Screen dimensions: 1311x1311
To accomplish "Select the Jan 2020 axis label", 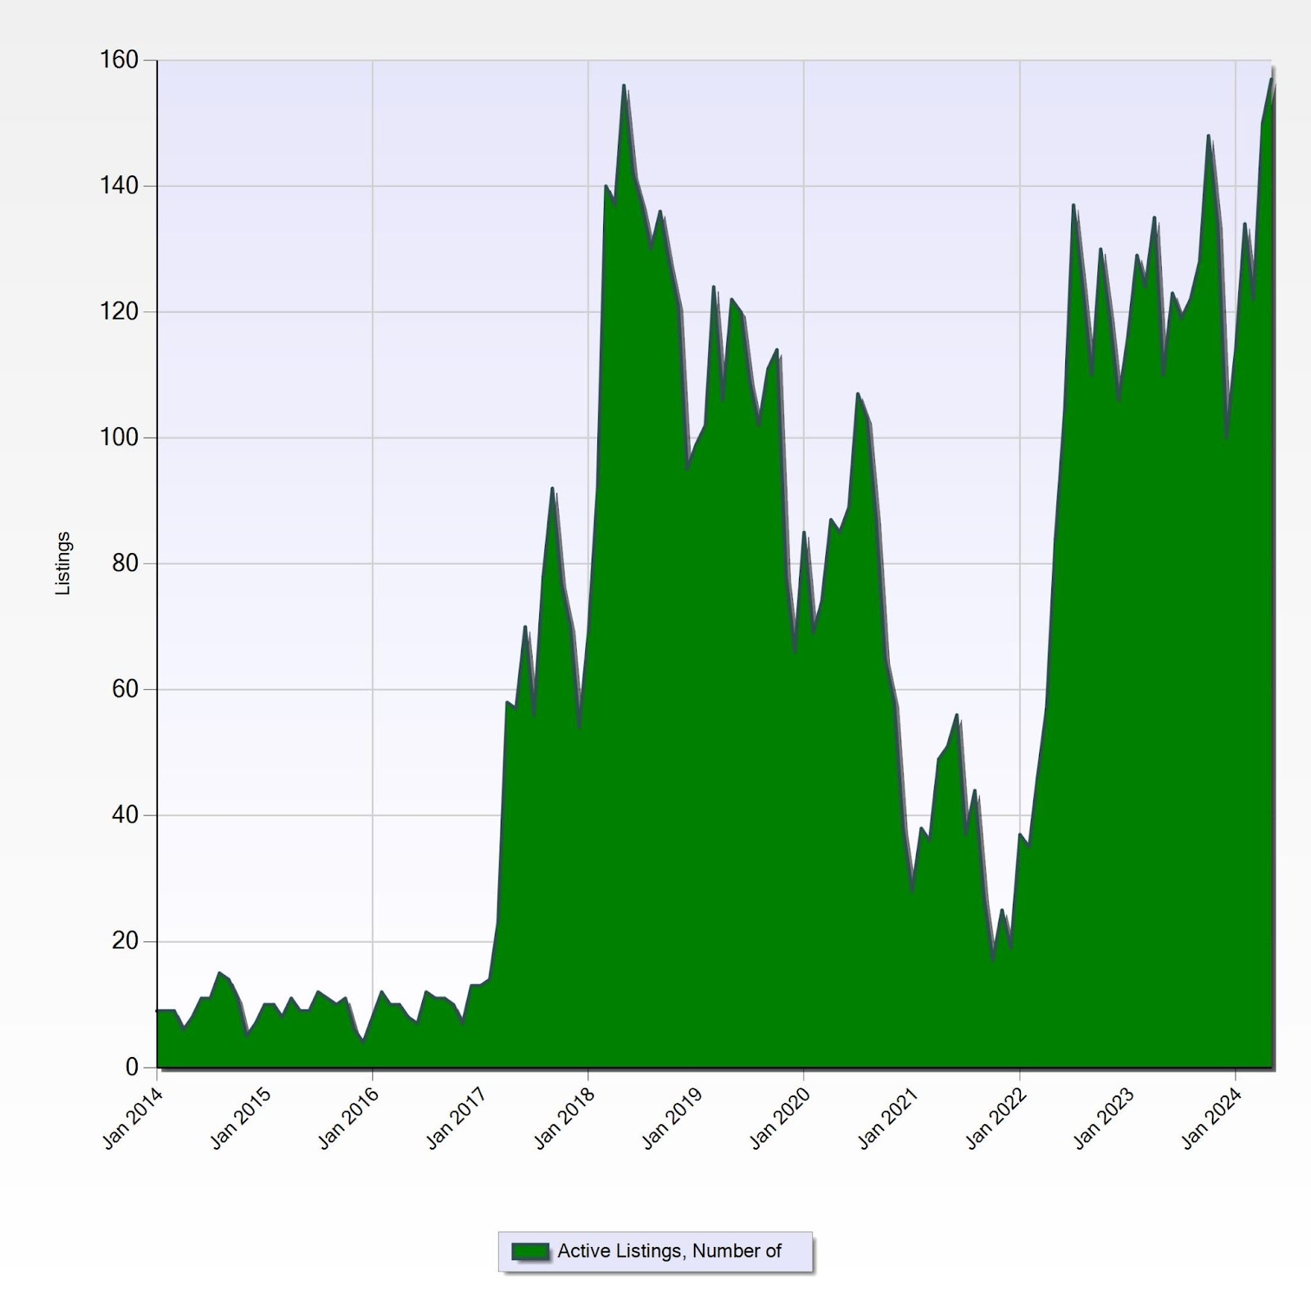I will [x=780, y=1118].
